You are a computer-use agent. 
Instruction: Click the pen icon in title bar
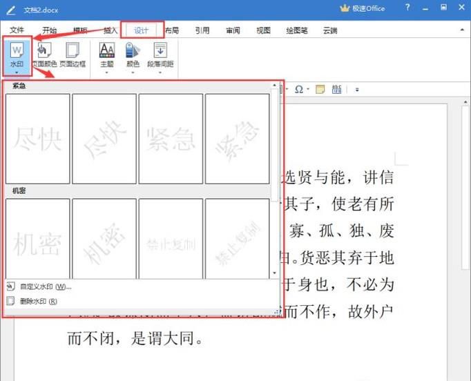coord(11,10)
